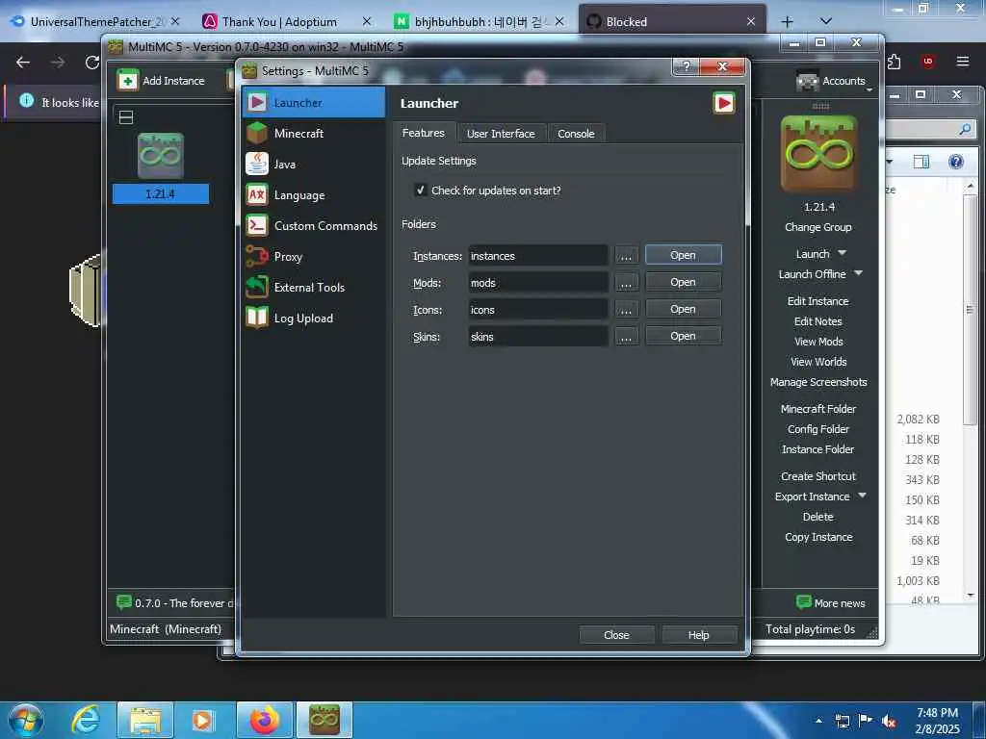Browse for Mods folder with ... button
This screenshot has width=986, height=739.
tap(626, 283)
